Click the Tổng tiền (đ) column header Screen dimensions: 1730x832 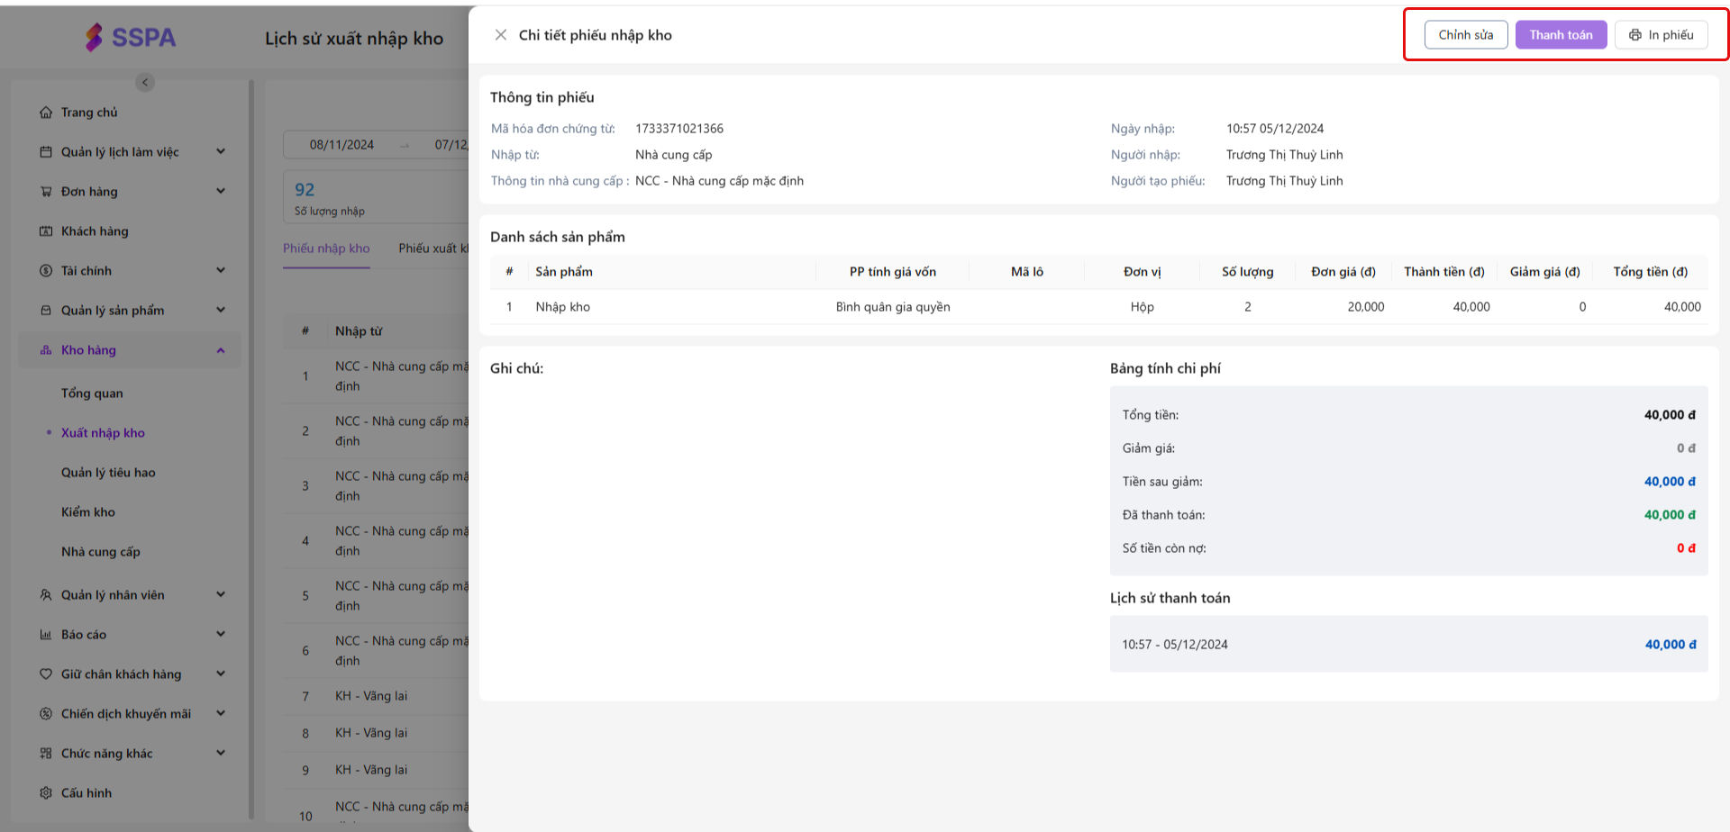(x=1650, y=272)
